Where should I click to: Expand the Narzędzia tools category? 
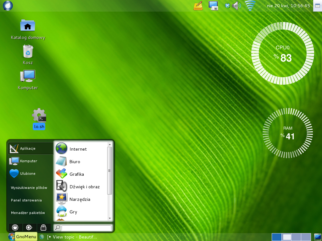80,199
